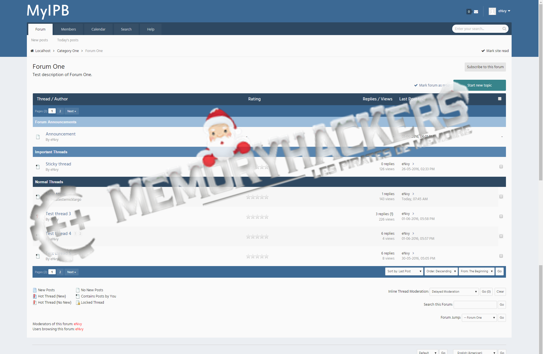
Task: Go to last post arrow for Test thread 3
Action: coord(413,214)
